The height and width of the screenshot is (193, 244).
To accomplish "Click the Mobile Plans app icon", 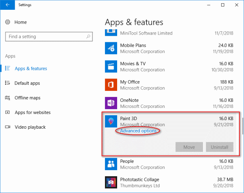I will 111,48.
